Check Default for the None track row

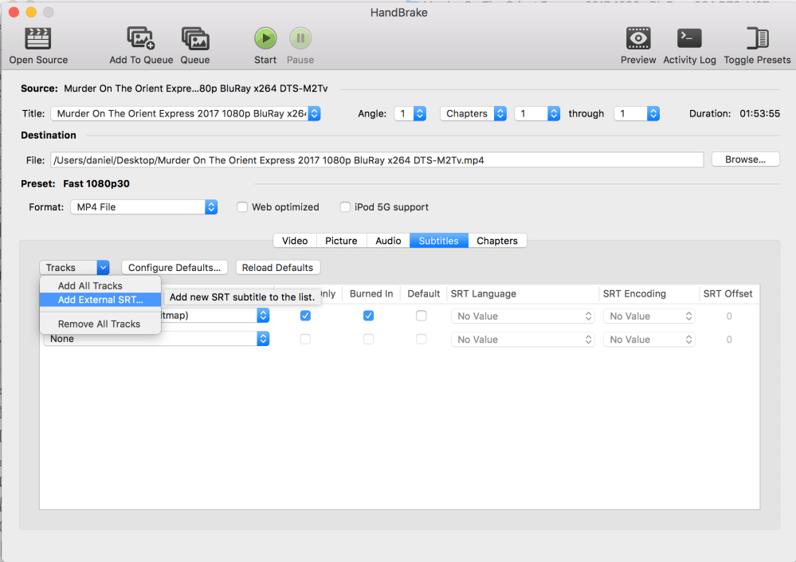tap(422, 339)
